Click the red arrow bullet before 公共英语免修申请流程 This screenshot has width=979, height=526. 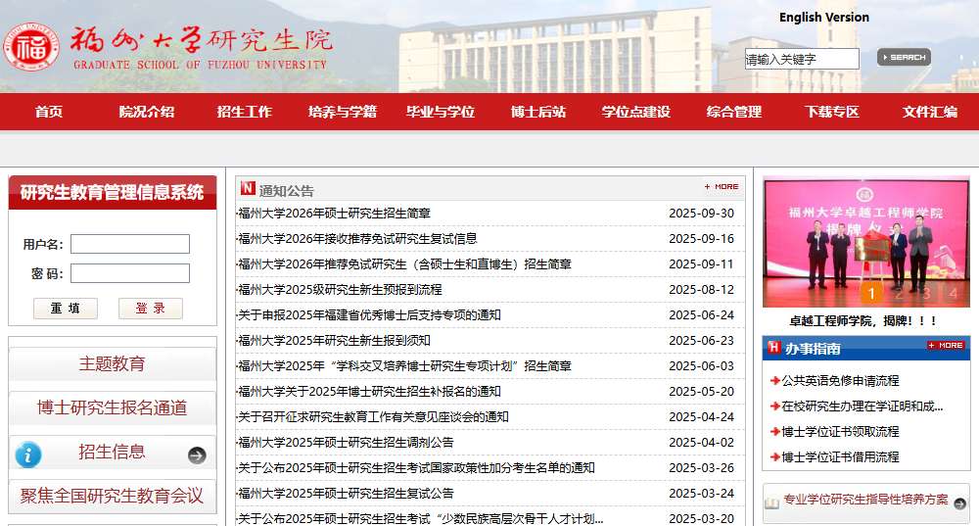[x=774, y=381]
